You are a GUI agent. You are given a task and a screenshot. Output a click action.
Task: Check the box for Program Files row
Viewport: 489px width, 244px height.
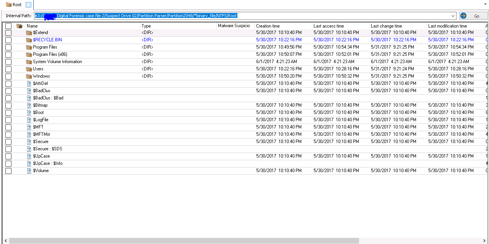8,47
